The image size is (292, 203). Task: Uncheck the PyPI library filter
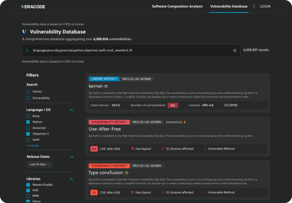(x=28, y=190)
